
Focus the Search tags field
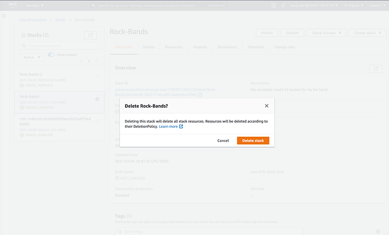click(209, 231)
